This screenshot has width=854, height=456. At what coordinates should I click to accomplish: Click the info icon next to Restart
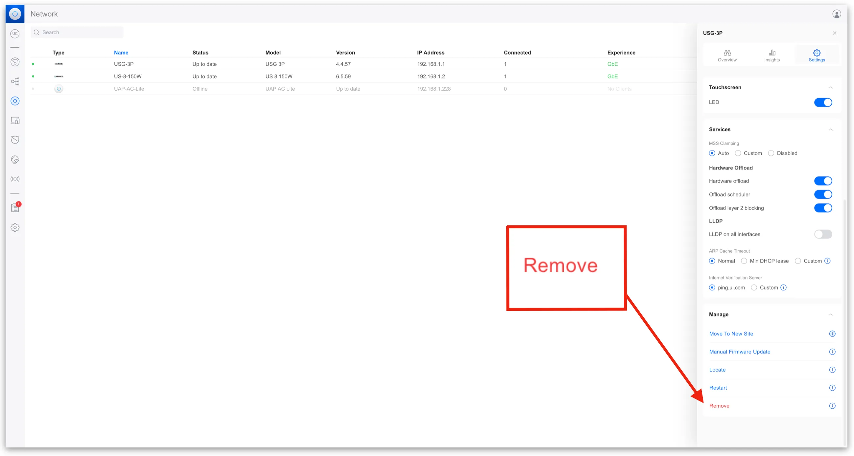click(x=832, y=388)
